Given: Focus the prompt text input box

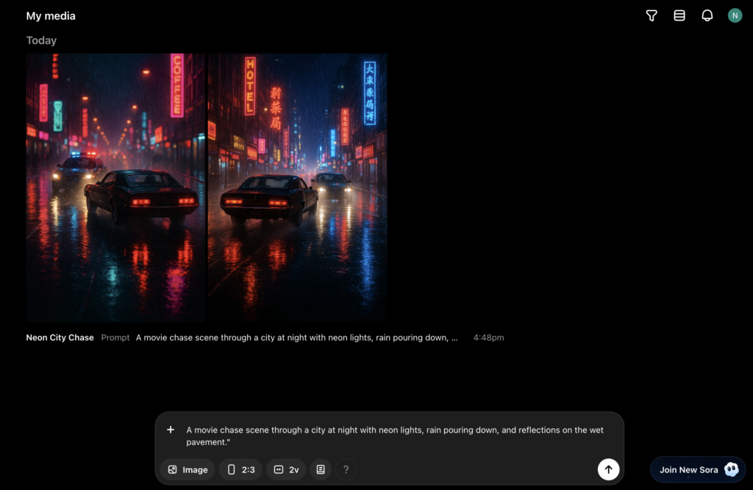Looking at the screenshot, I should tap(390, 436).
